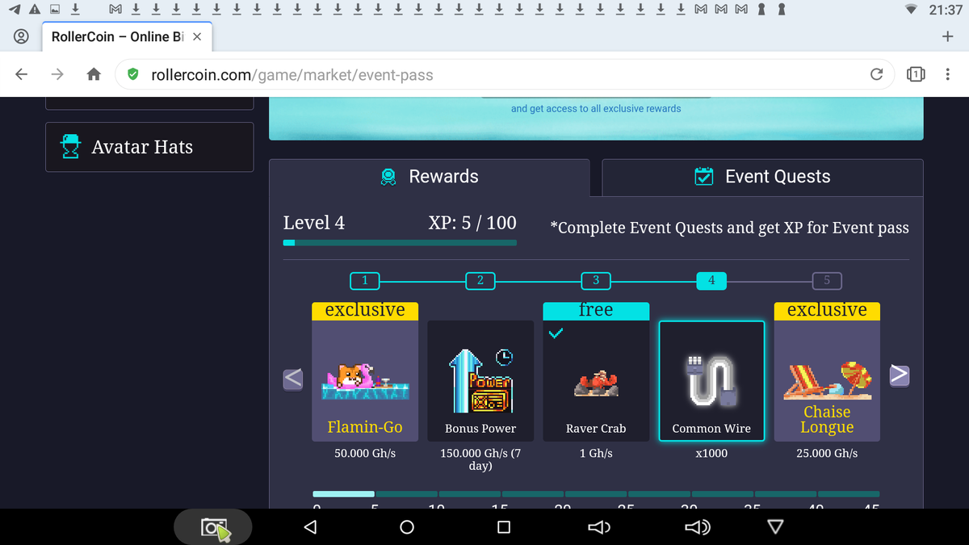Click the Avatar Hats hat icon

point(71,147)
